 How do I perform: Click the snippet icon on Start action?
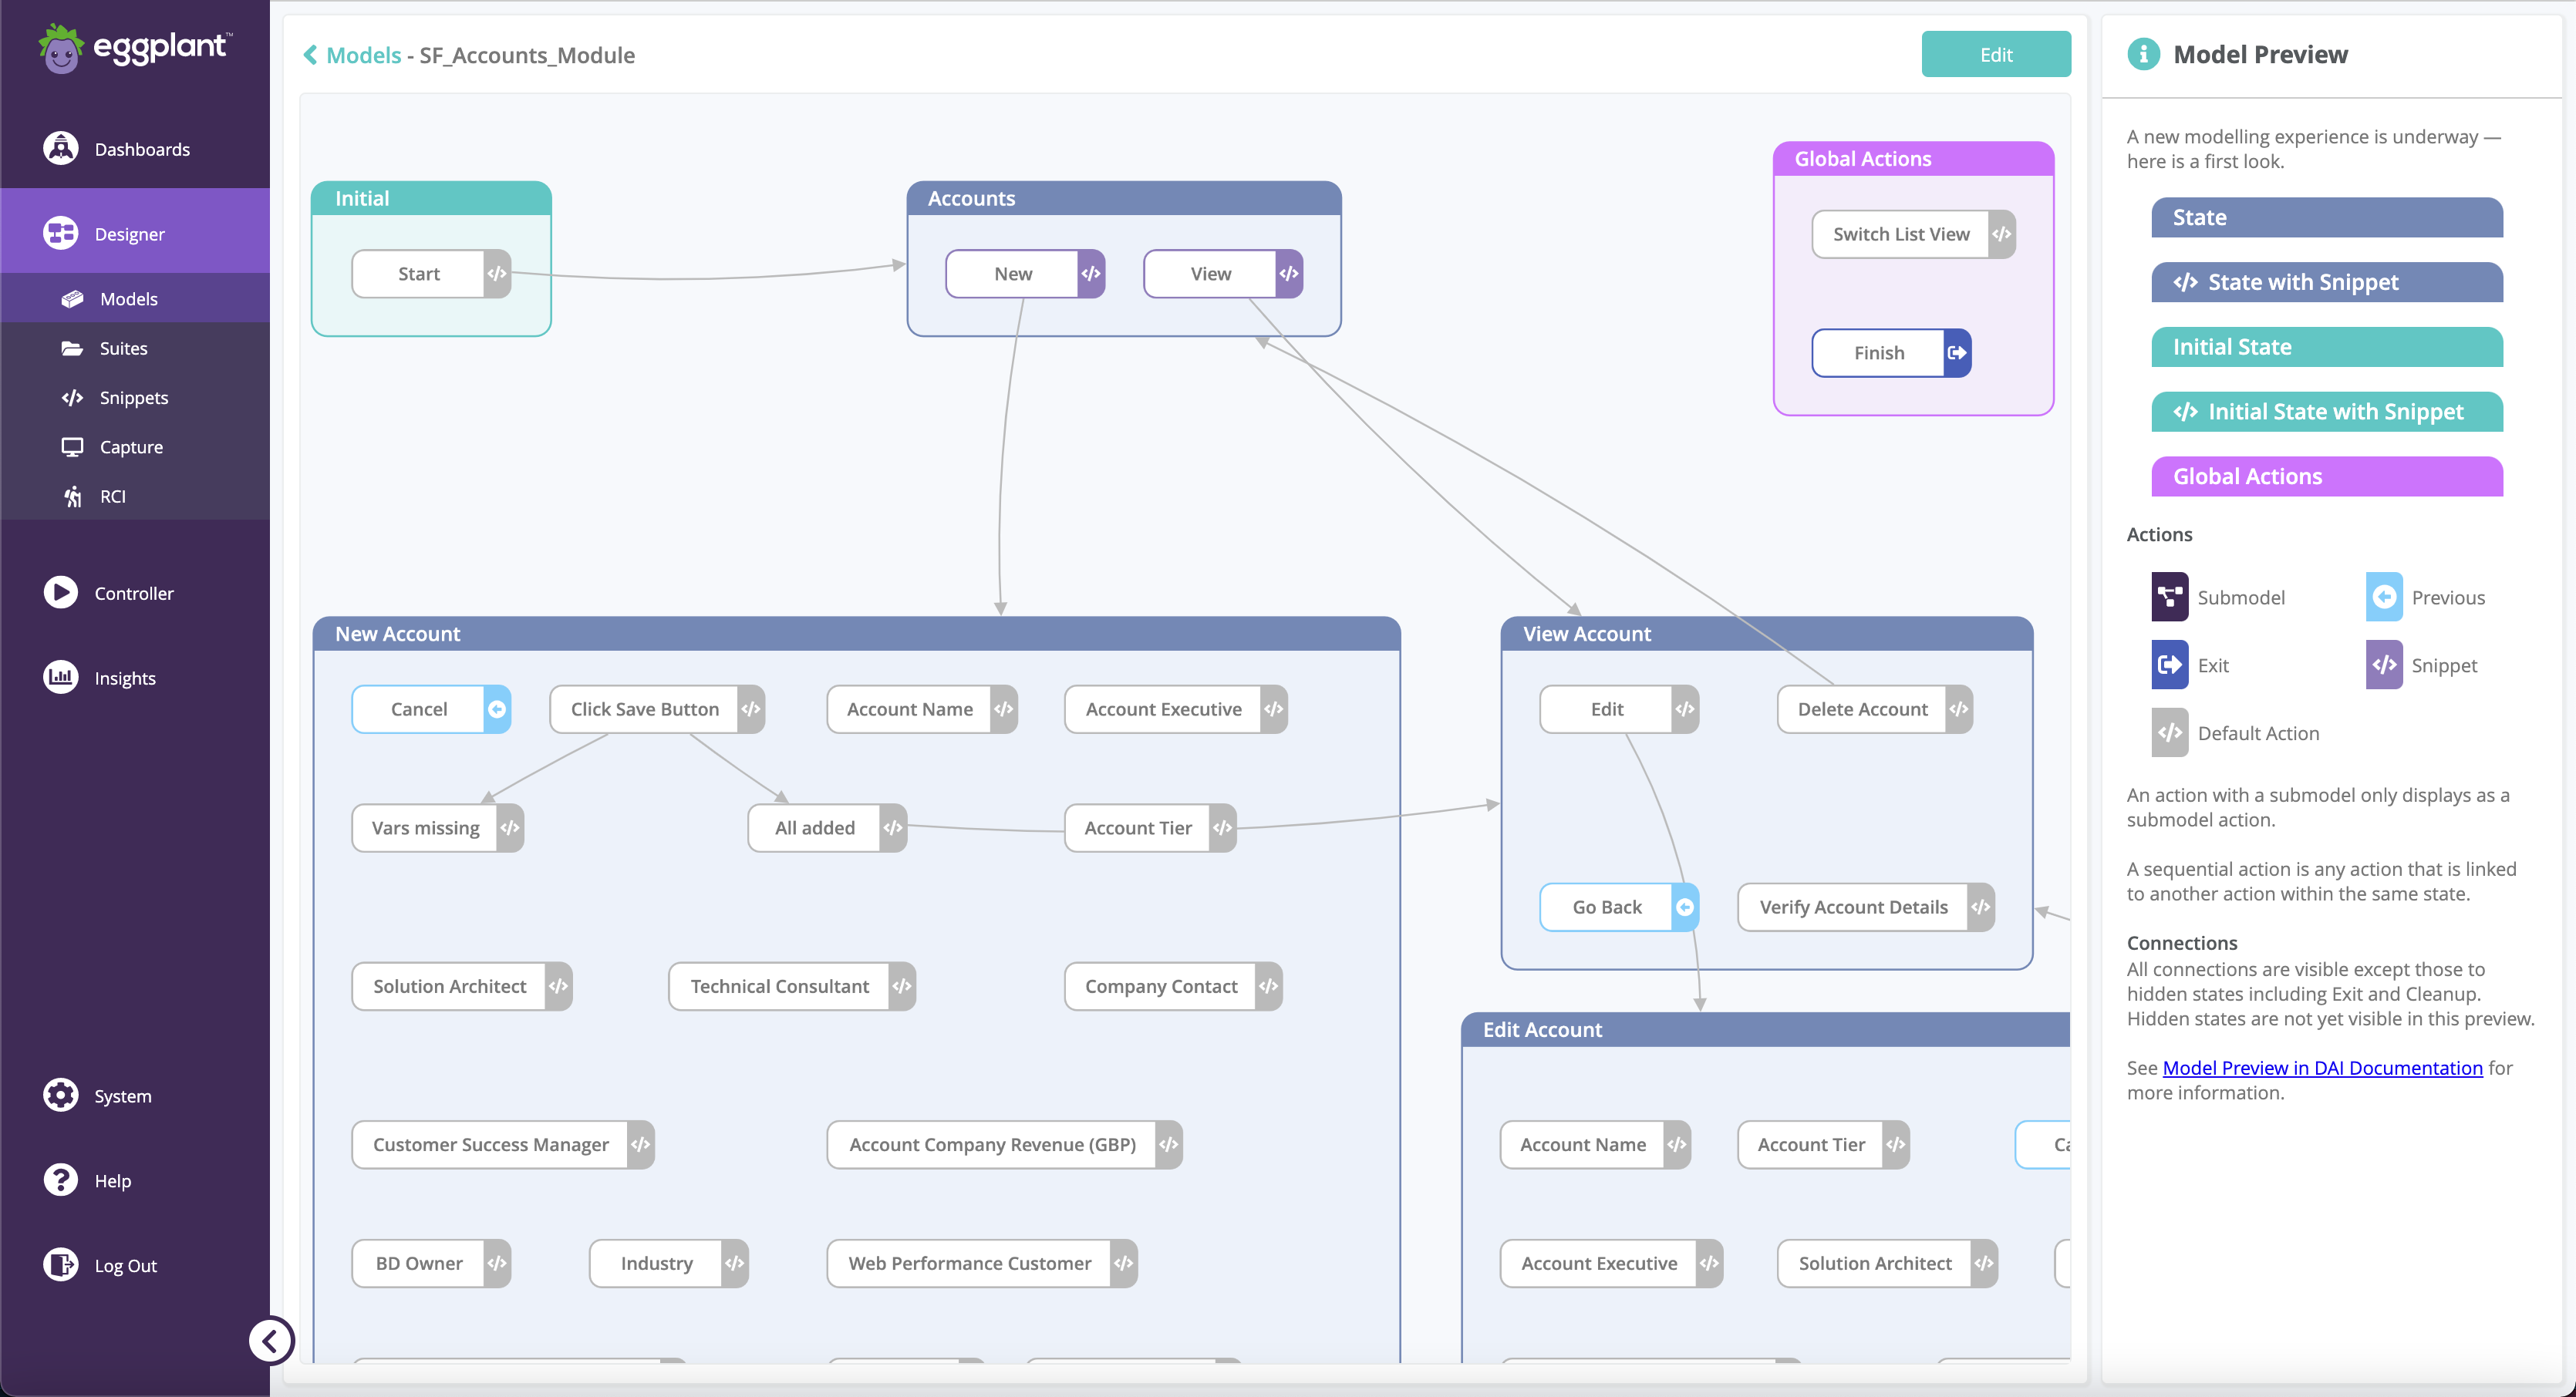497,274
